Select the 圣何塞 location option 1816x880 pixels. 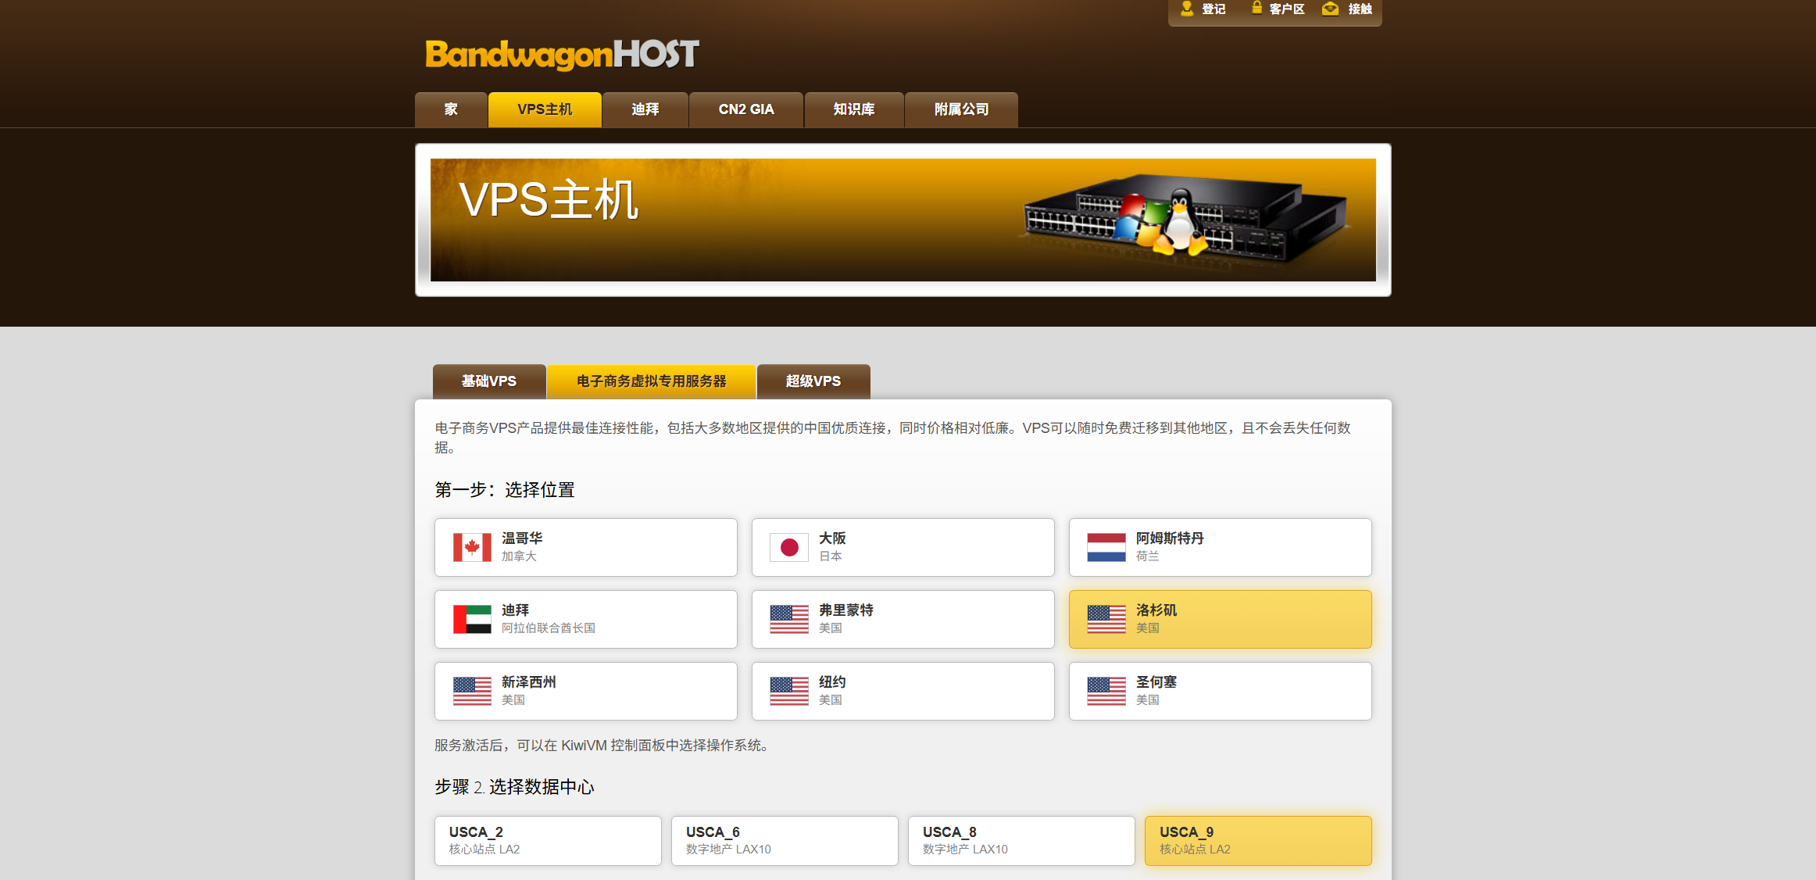pyautogui.click(x=1219, y=691)
